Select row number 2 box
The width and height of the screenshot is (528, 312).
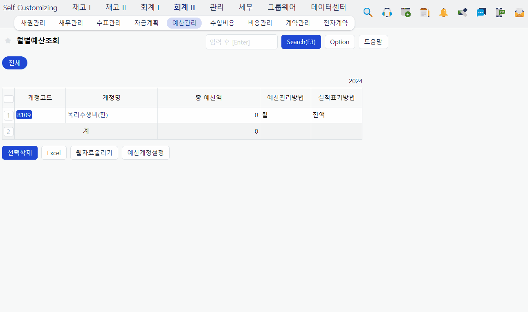pyautogui.click(x=9, y=131)
